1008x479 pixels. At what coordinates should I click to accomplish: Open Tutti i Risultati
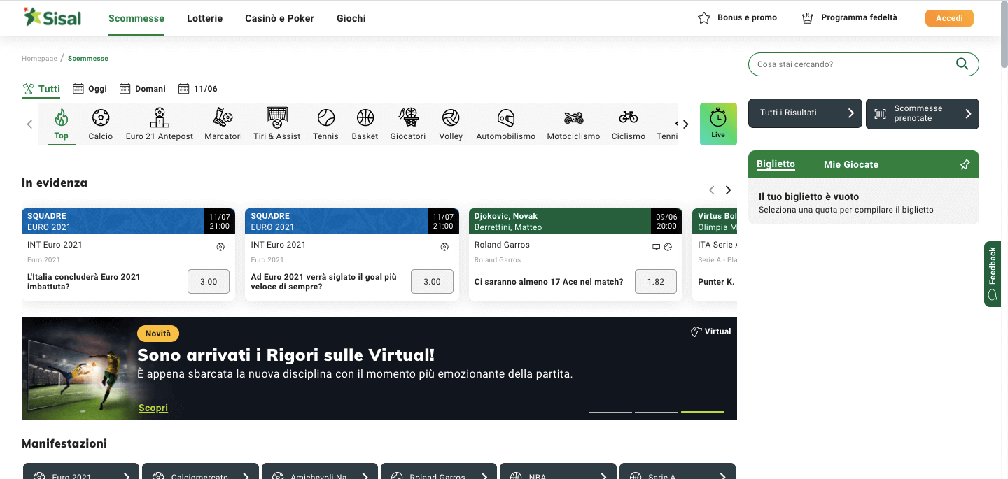(x=805, y=113)
